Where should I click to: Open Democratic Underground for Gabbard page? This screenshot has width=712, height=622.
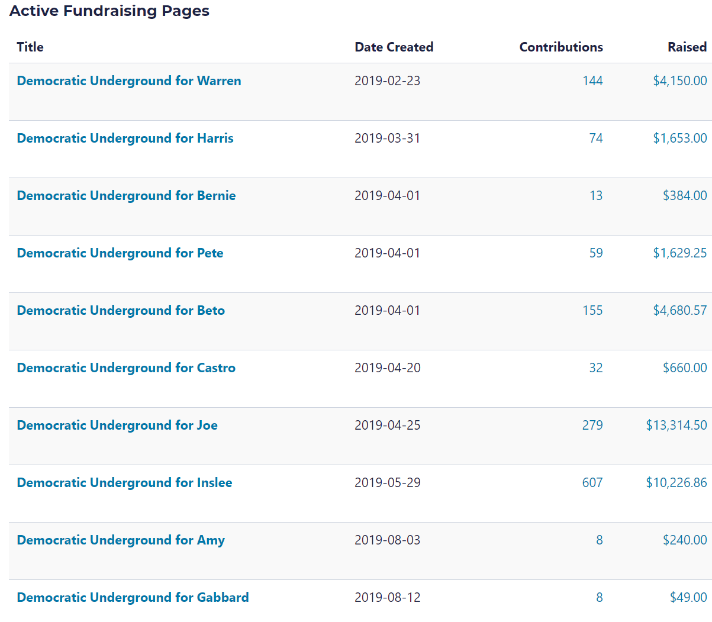tap(133, 598)
